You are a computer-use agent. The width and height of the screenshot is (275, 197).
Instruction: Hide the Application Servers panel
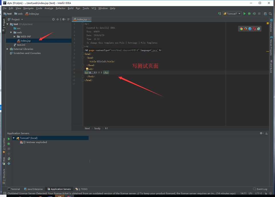(x=267, y=133)
